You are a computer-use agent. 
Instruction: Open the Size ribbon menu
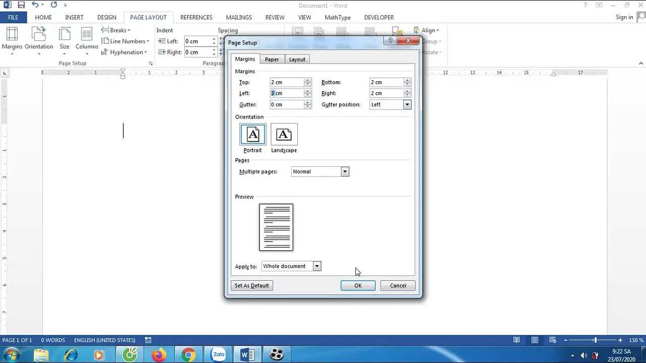click(x=65, y=40)
